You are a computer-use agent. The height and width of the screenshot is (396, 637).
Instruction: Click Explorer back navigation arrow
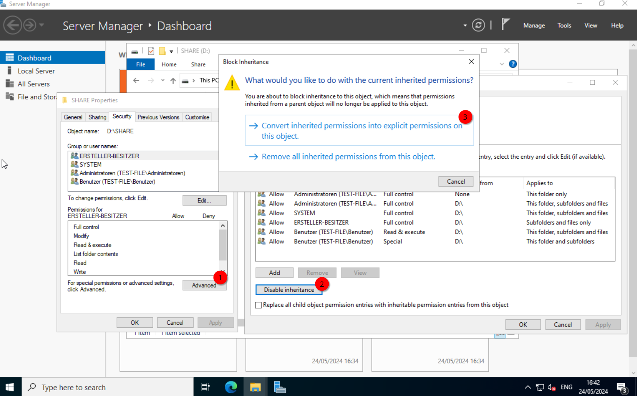(136, 81)
